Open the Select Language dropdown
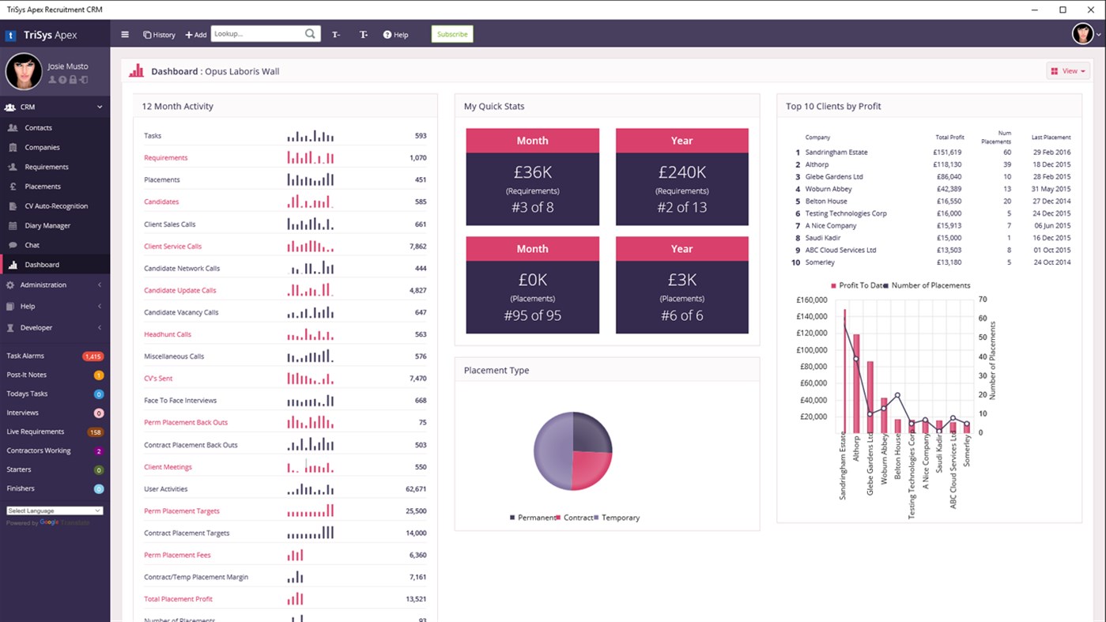 (54, 510)
